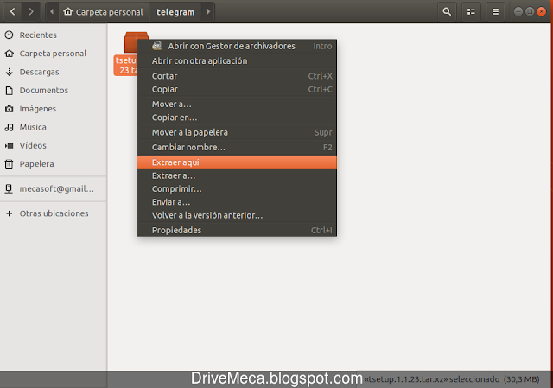
Task: Choose Copiar en… option
Action: point(237,118)
